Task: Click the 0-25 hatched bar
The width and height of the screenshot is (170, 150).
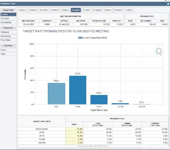Action: pyautogui.click(x=56, y=94)
